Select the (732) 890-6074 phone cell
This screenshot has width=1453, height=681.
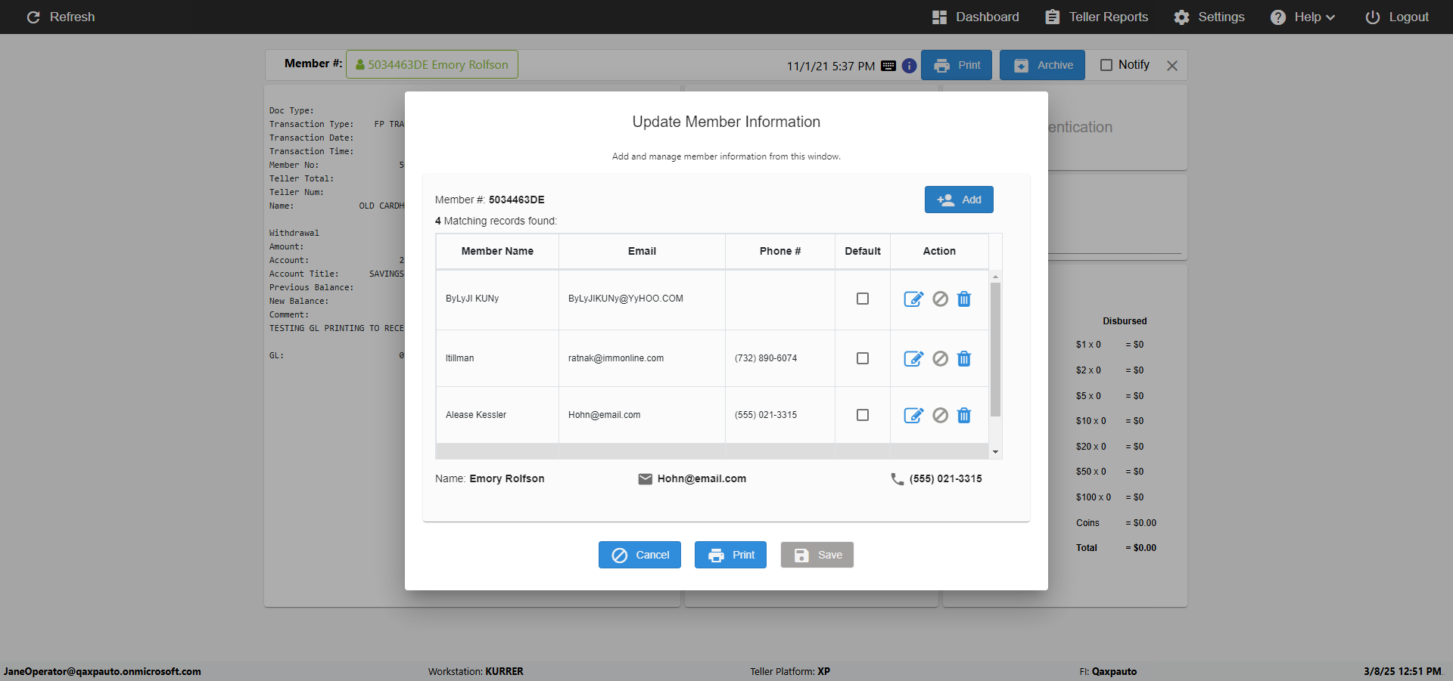(780, 358)
